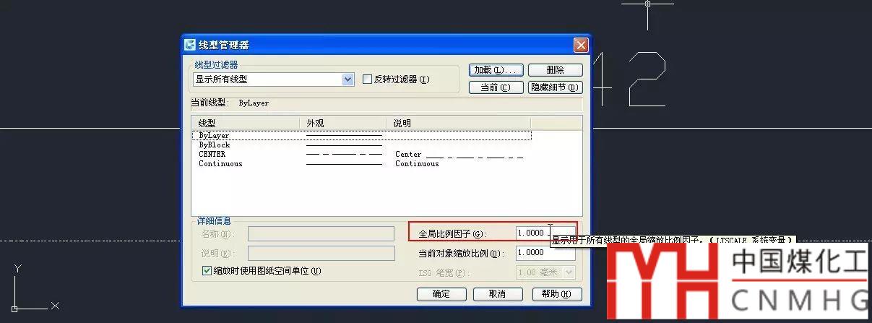Screen dimensions: 872x323
Task: Click the 当前对象缩放比例 input field
Action: pyautogui.click(x=545, y=253)
